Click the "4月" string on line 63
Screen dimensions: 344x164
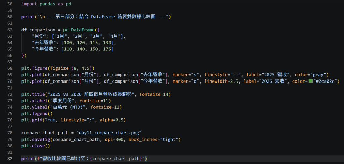coord(114,36)
